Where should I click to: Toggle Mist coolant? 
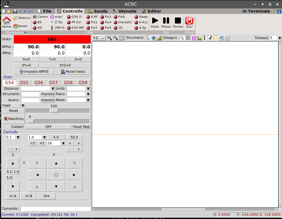click(86, 127)
